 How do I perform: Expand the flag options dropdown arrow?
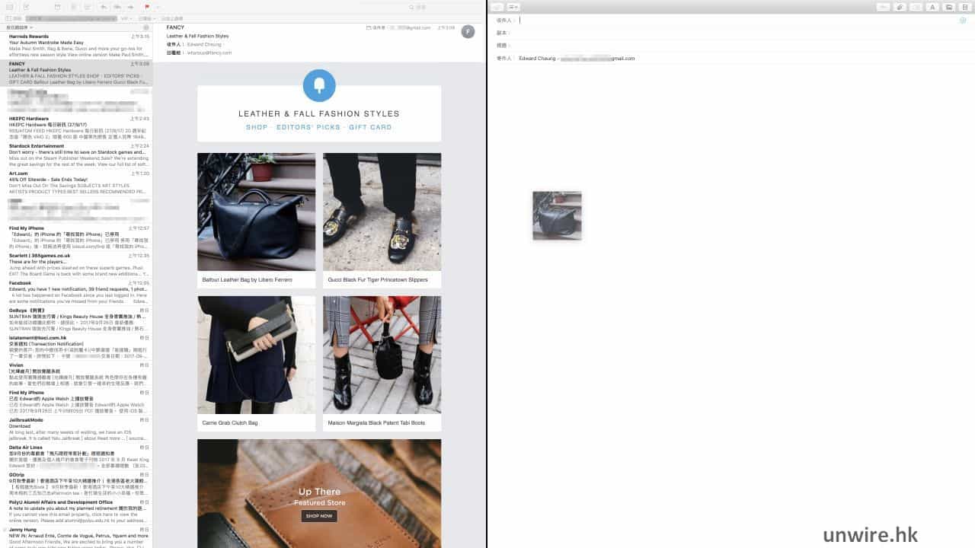[x=157, y=7]
